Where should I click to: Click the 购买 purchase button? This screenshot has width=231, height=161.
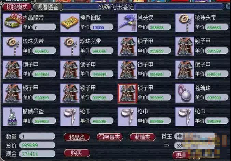coord(77,153)
